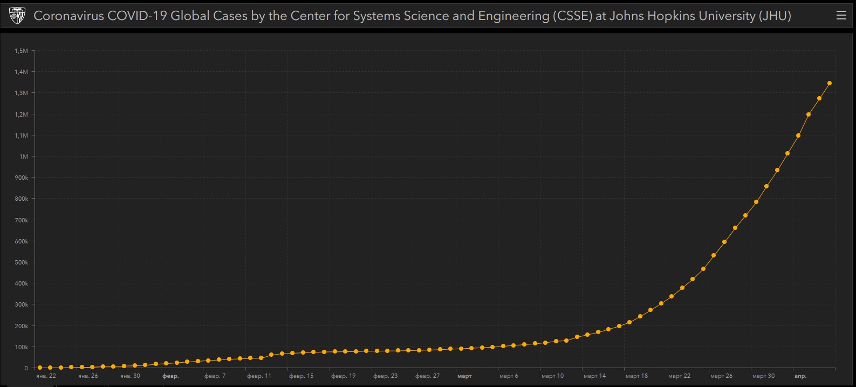Click the 800k y-axis label
The width and height of the screenshot is (856, 387).
(x=22, y=199)
